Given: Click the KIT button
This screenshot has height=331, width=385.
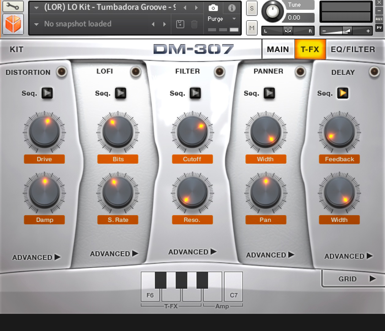Looking at the screenshot, I should (17, 49).
